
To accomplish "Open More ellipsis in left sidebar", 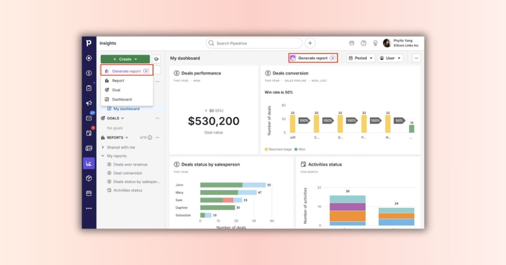I will [x=89, y=208].
